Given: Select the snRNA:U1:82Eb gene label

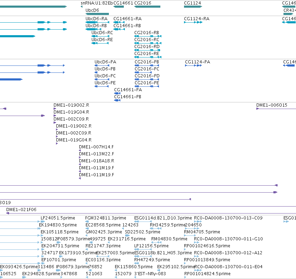Looking at the screenshot, I should click(x=97, y=3).
